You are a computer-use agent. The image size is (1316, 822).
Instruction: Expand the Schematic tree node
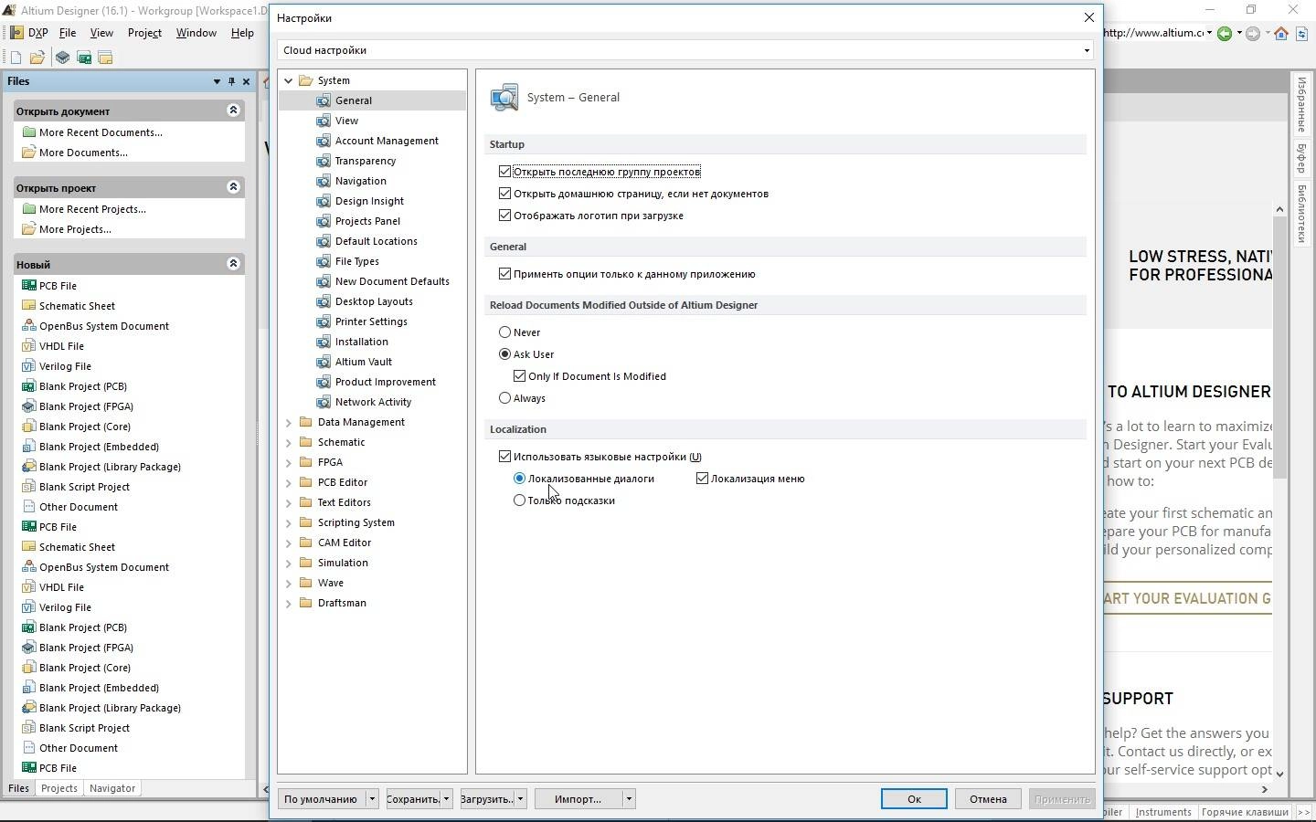point(289,442)
